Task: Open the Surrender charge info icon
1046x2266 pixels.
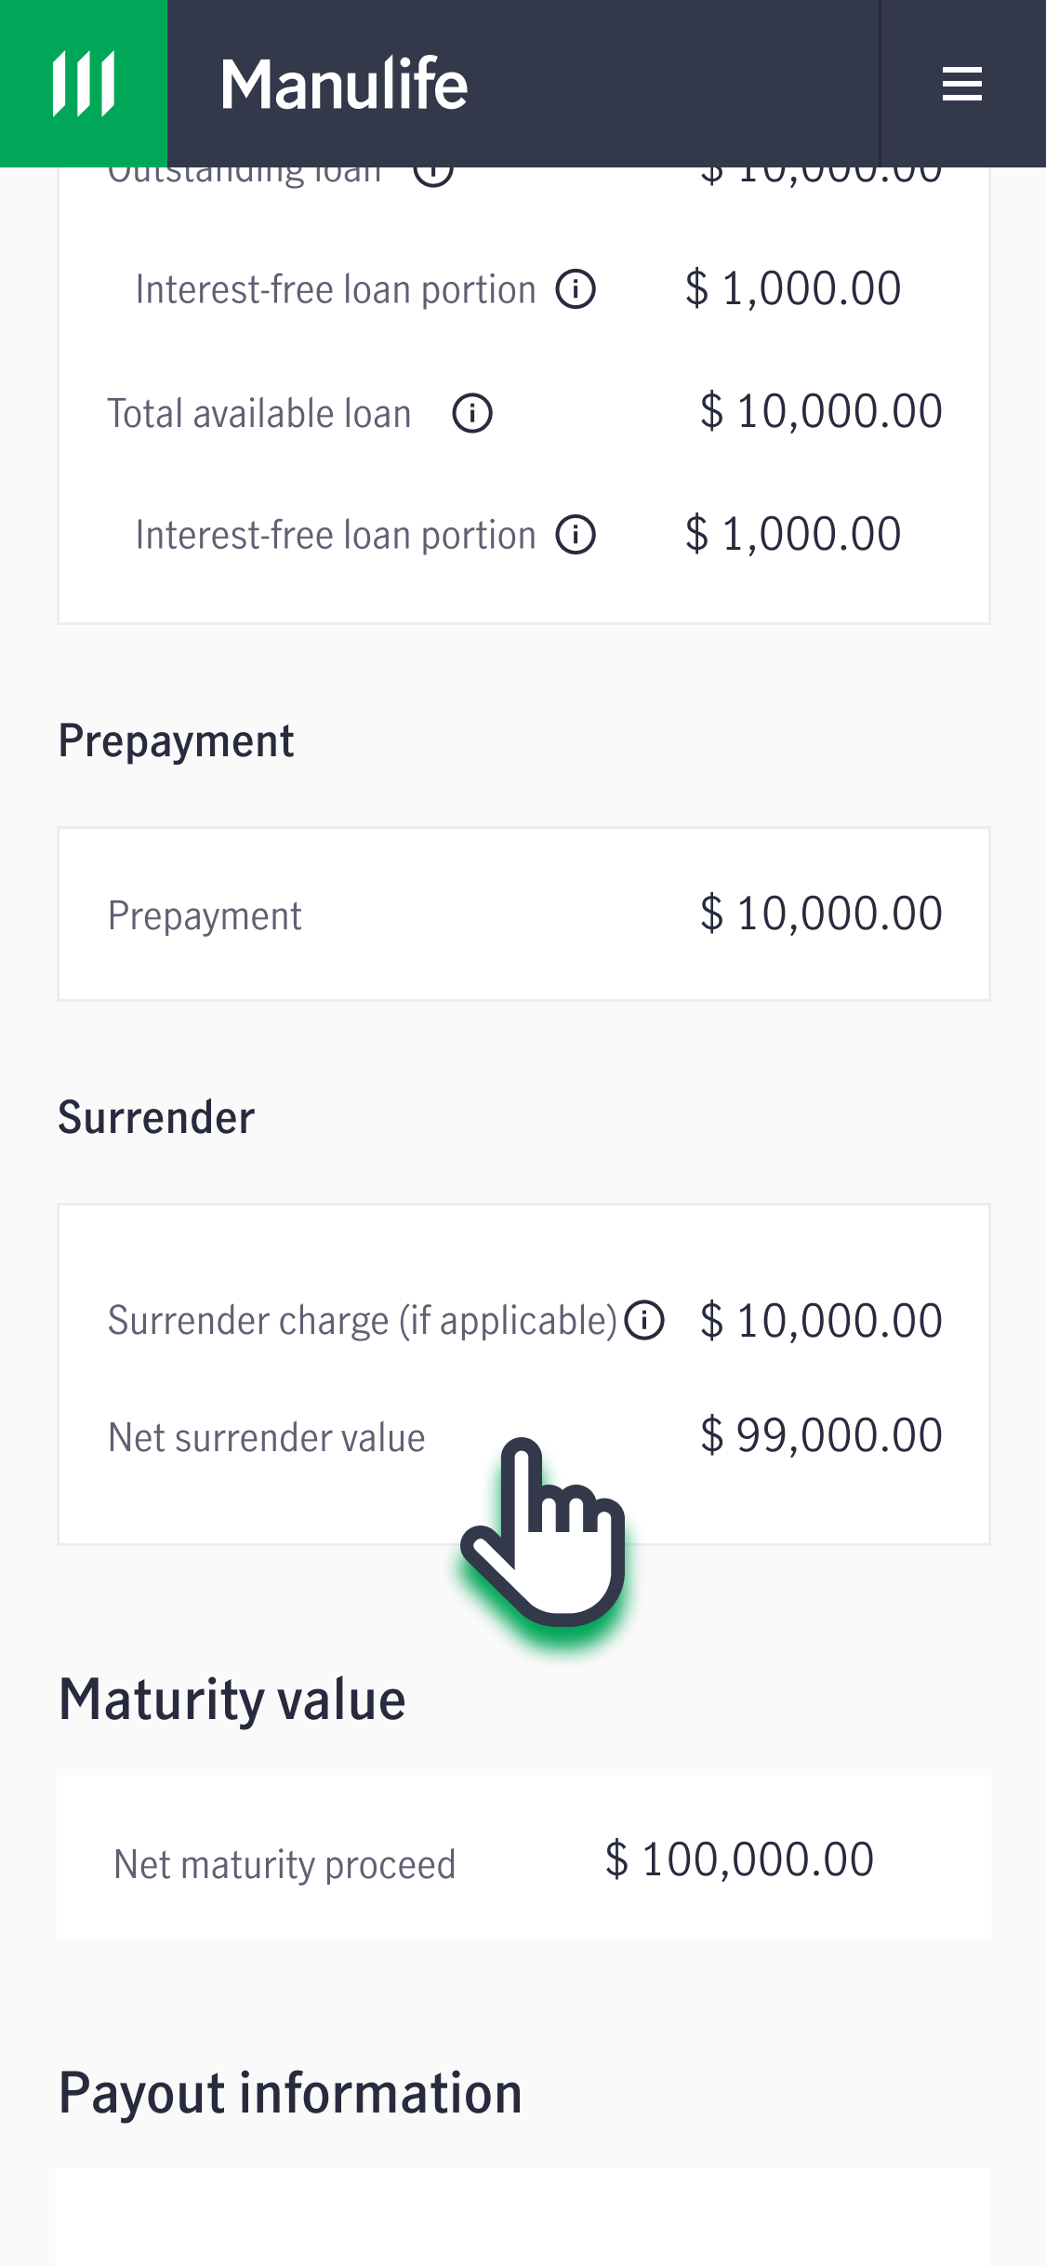Action: pyautogui.click(x=644, y=1320)
